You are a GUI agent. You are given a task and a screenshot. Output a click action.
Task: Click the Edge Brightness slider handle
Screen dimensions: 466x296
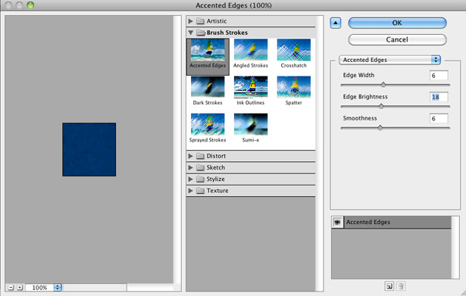pyautogui.click(x=381, y=106)
